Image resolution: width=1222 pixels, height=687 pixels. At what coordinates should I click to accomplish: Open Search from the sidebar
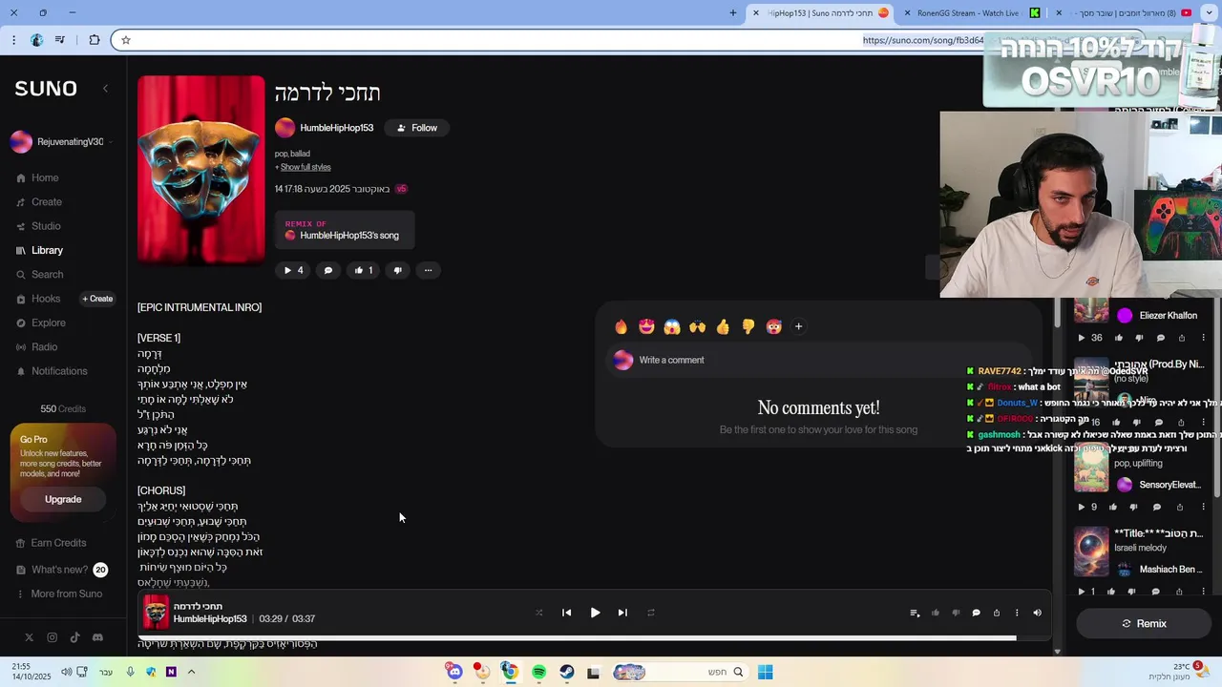[x=40, y=275]
